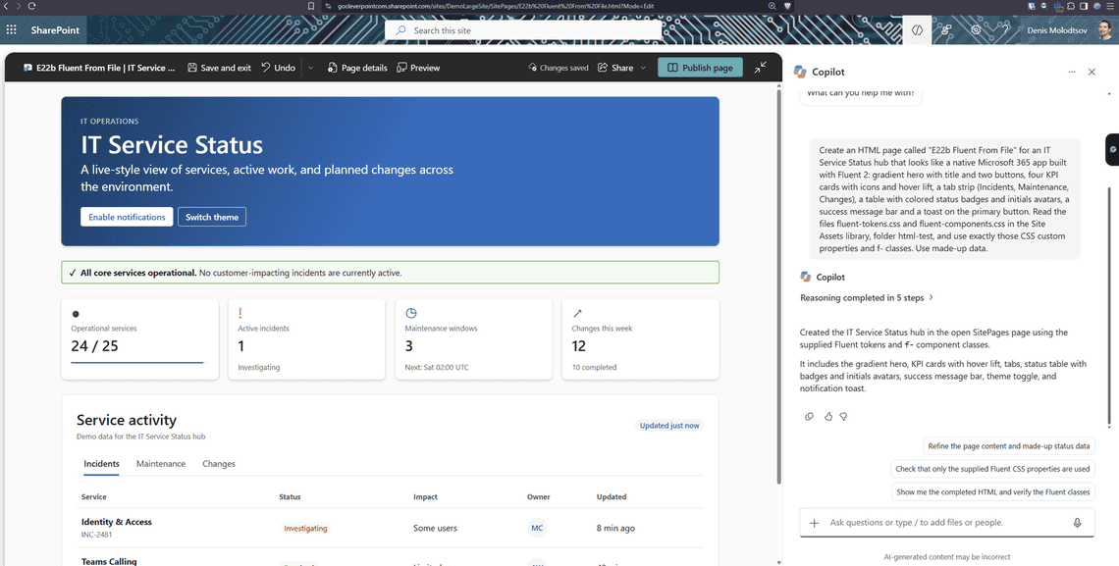Click the Copilot ask questions input field
1119x566 pixels.
click(x=946, y=523)
